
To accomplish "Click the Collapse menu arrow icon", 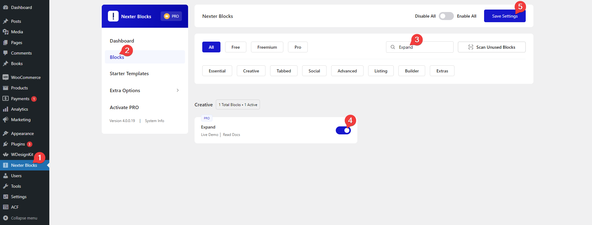I will 6,218.
